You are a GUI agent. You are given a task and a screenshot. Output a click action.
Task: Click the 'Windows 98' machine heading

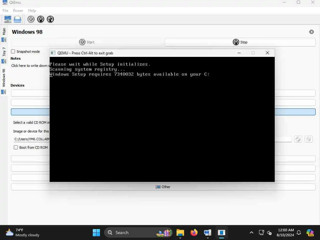tap(27, 32)
